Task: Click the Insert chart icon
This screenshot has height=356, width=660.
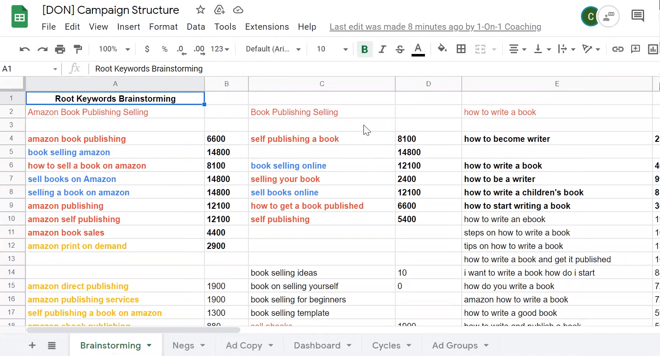Action: [x=653, y=49]
